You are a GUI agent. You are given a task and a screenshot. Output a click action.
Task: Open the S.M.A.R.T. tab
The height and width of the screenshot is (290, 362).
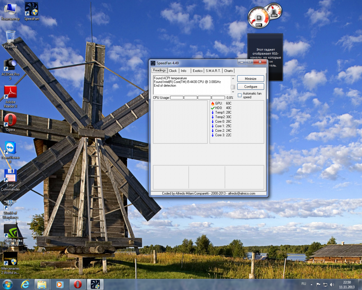tap(213, 71)
